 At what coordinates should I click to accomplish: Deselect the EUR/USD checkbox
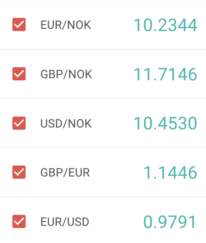[19, 221]
